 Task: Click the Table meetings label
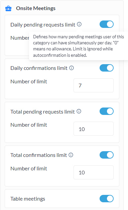click(28, 199)
